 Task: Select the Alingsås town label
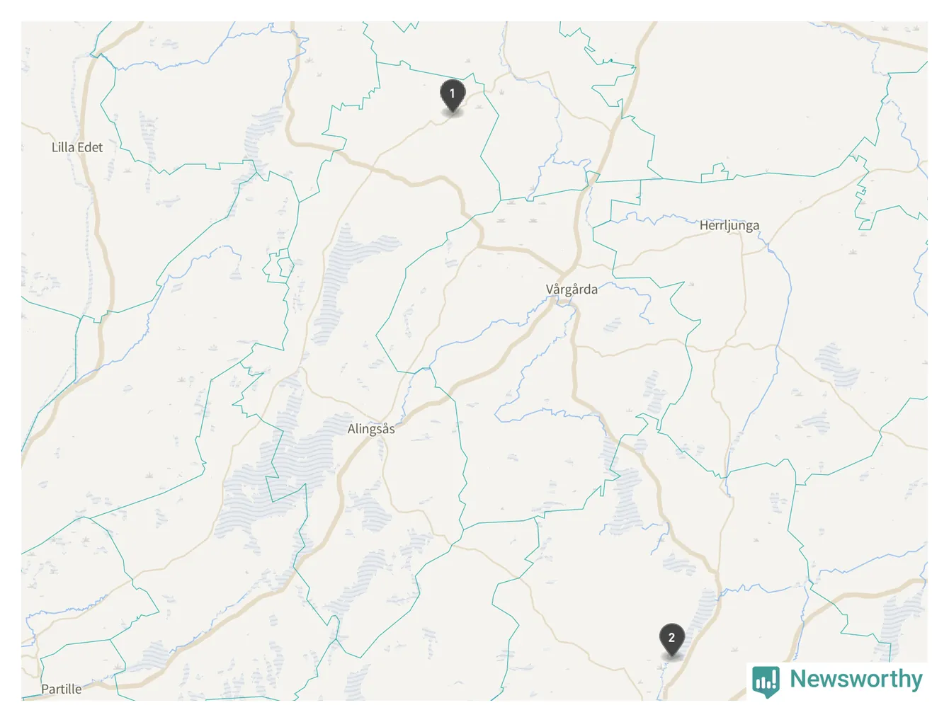click(371, 428)
